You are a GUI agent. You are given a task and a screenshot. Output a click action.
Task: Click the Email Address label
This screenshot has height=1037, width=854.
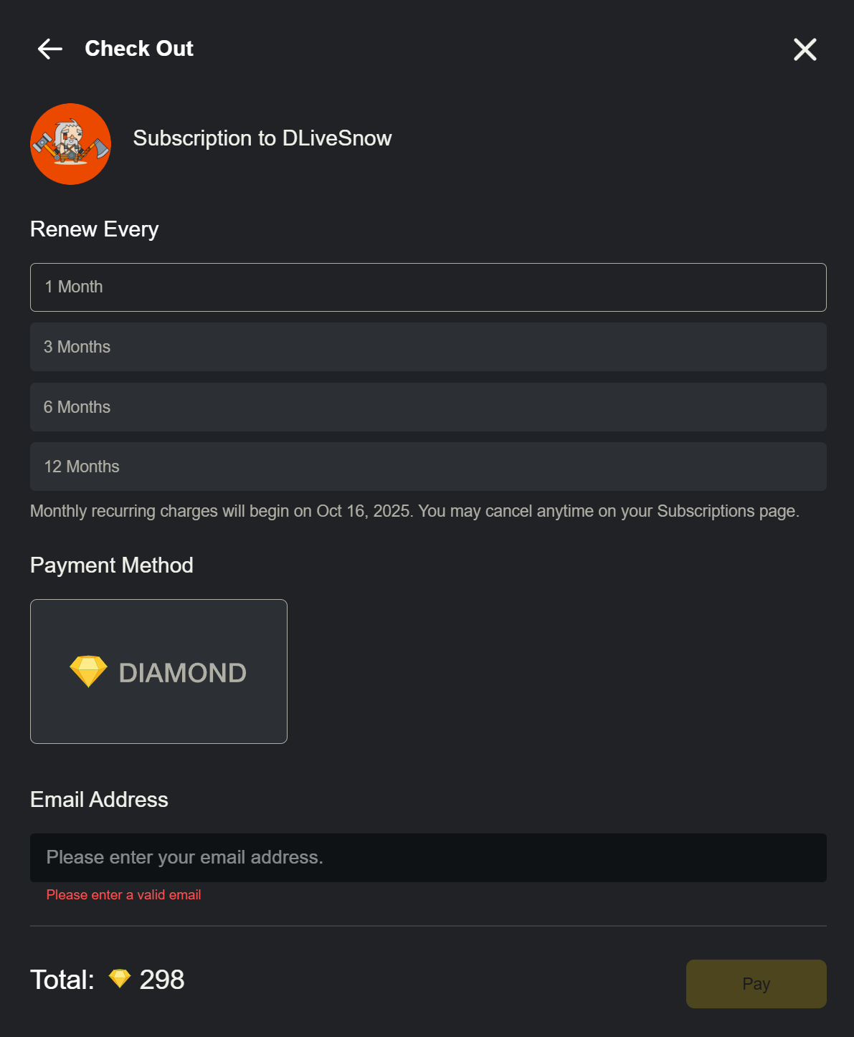pyautogui.click(x=99, y=800)
